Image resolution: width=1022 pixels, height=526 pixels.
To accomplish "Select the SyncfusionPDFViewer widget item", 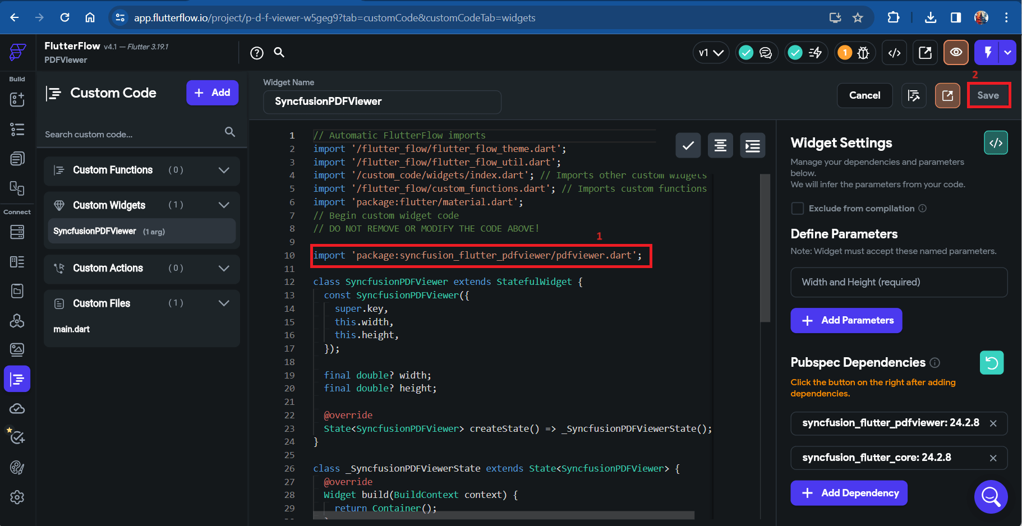I will [142, 231].
